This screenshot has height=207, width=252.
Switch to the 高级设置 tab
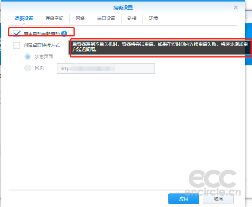[x=24, y=18]
